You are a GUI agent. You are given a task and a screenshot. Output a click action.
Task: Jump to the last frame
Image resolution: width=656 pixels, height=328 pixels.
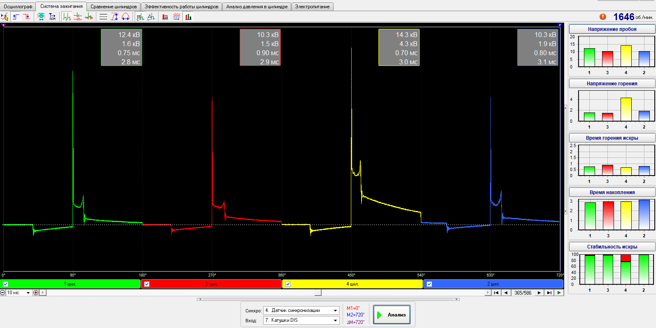[549, 293]
